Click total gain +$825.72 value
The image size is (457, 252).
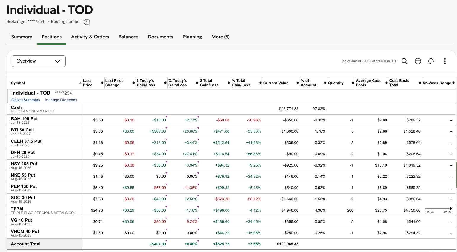point(221,244)
